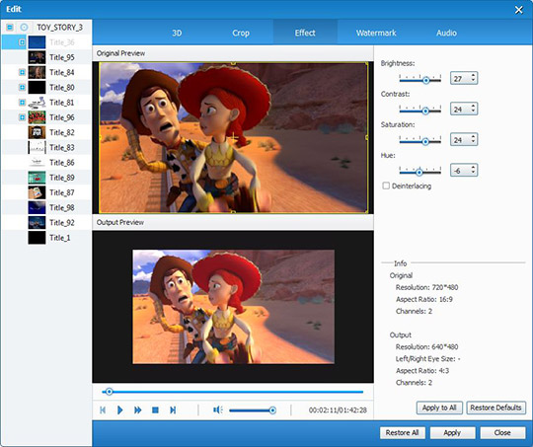
Task: Adjust the Brightness slider handle
Action: [x=425, y=80]
